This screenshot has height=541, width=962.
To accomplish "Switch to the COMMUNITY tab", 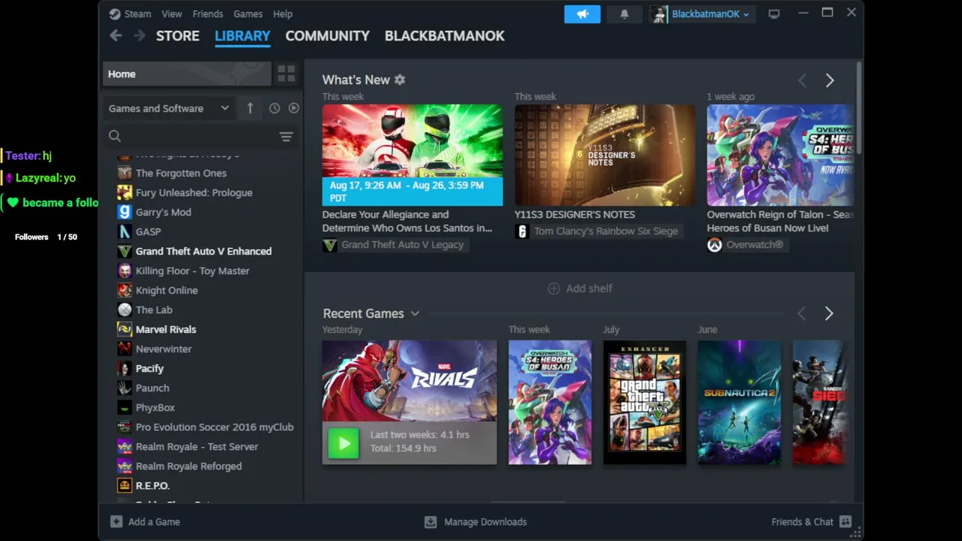I will point(328,35).
